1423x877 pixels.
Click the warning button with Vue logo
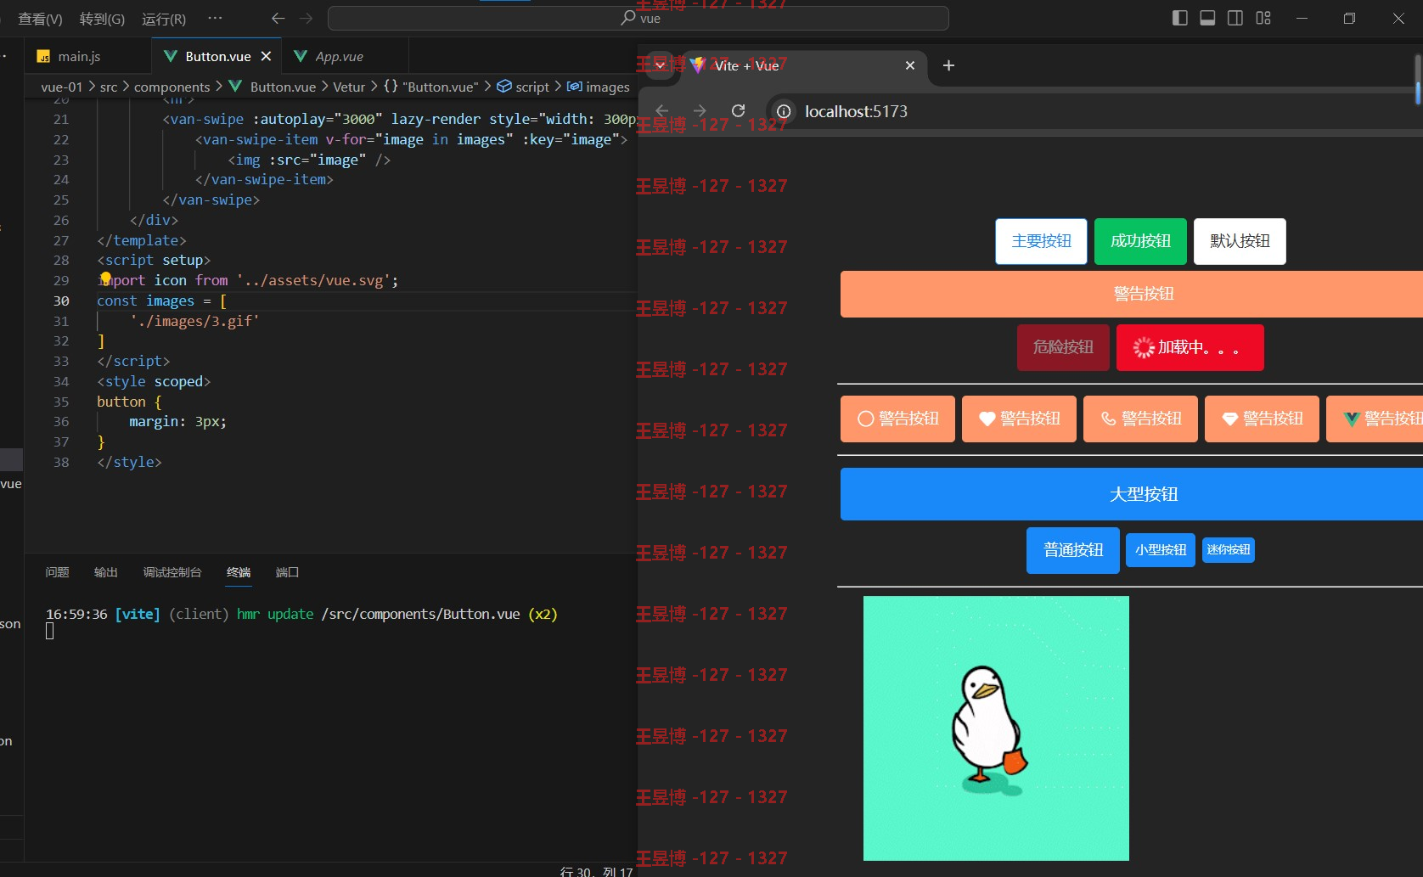click(1375, 419)
